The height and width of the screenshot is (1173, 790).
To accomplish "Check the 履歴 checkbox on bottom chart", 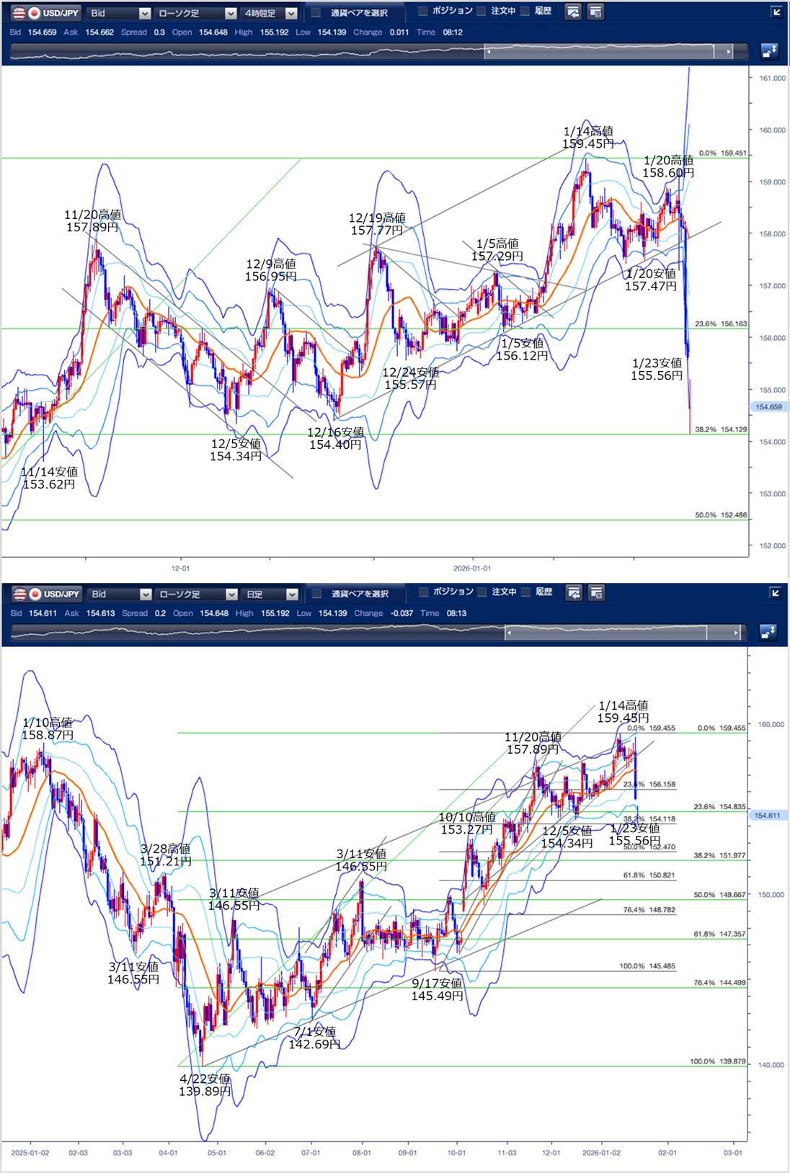I will [x=525, y=592].
